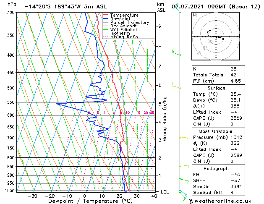
Task: Click the LCL label on the right axis
Action: coord(165,192)
